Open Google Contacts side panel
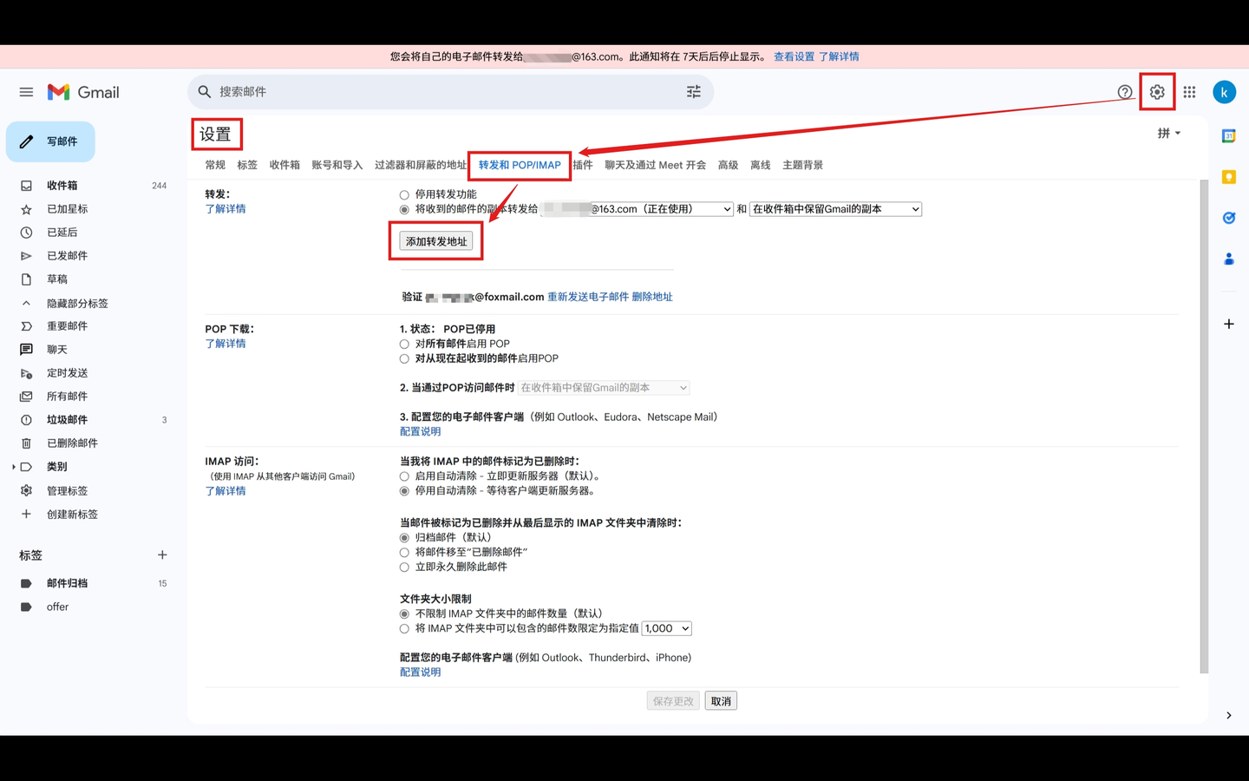This screenshot has height=781, width=1249. [1228, 259]
